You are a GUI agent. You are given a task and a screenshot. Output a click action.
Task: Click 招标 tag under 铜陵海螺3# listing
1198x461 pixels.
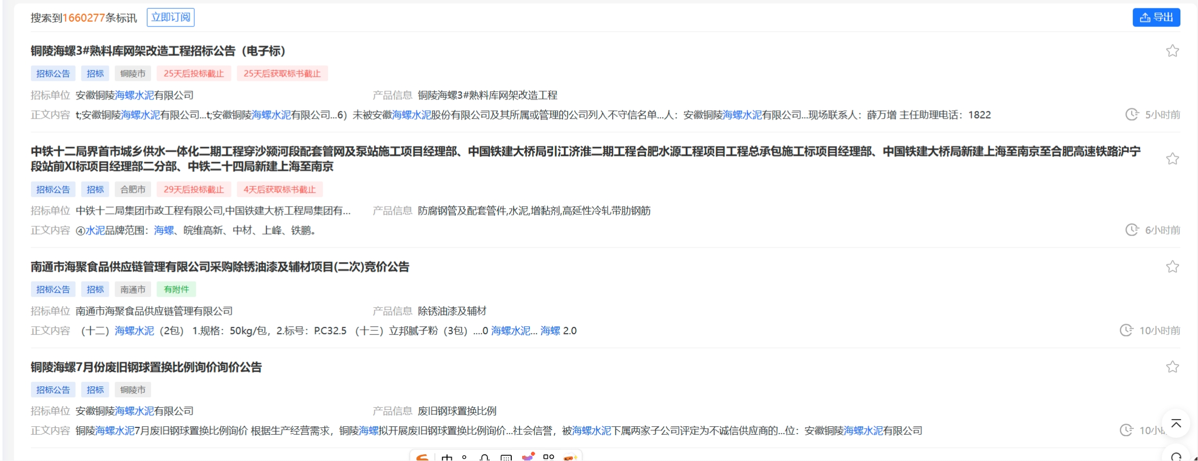(95, 74)
